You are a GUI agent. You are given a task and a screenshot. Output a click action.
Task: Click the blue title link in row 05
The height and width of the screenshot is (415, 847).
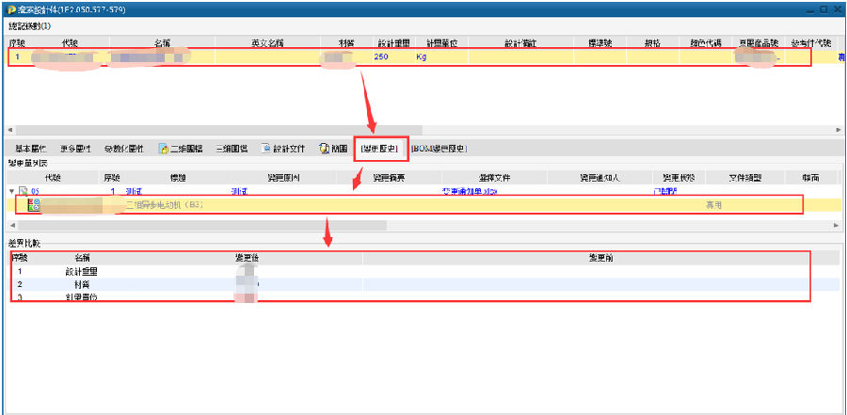[134, 191]
